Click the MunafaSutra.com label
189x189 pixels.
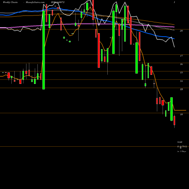(35, 2)
